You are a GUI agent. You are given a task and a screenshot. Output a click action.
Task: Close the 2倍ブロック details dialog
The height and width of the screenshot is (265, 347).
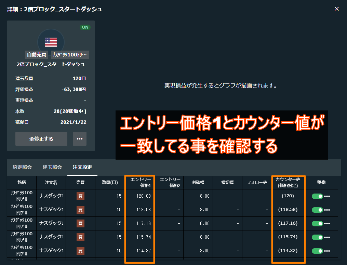[337, 9]
